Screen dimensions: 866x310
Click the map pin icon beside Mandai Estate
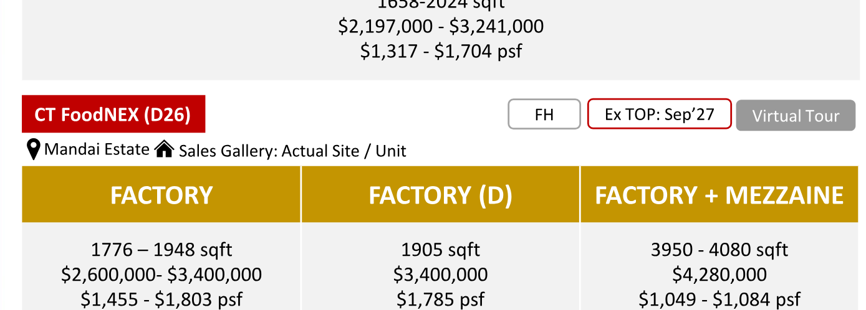(x=34, y=149)
